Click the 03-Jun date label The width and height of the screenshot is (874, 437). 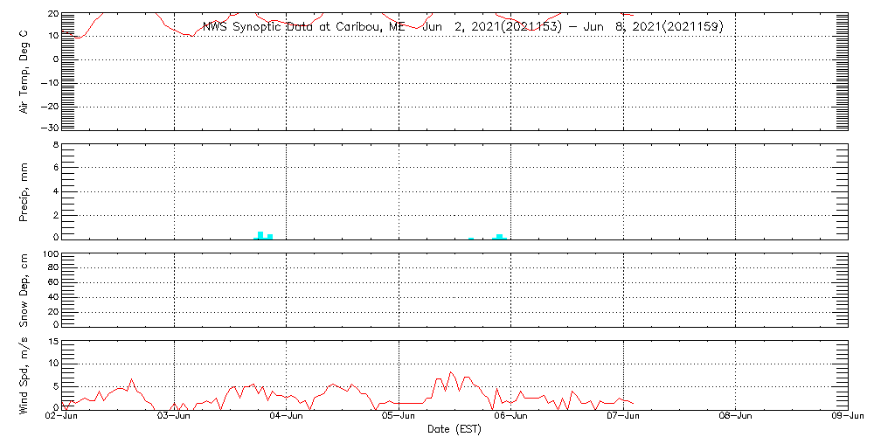pos(174,417)
